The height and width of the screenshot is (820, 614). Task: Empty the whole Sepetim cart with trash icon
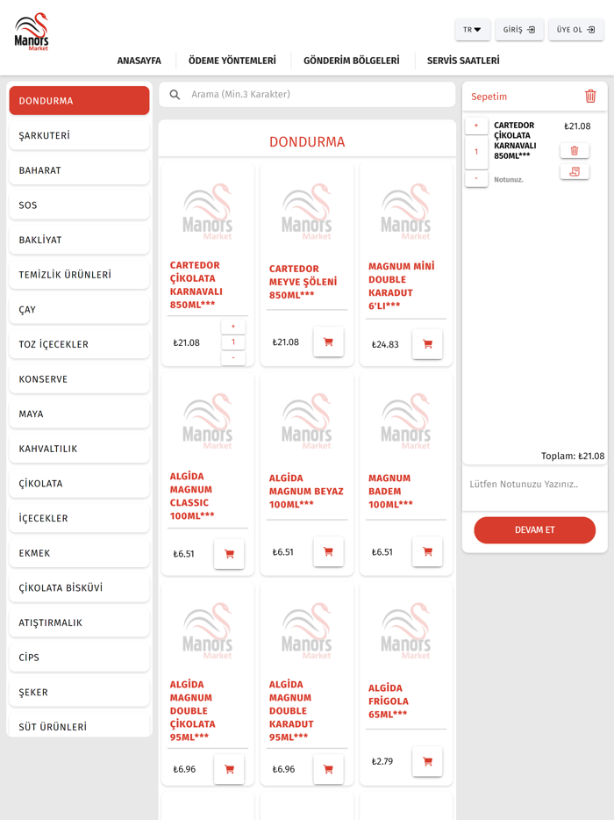pos(590,97)
